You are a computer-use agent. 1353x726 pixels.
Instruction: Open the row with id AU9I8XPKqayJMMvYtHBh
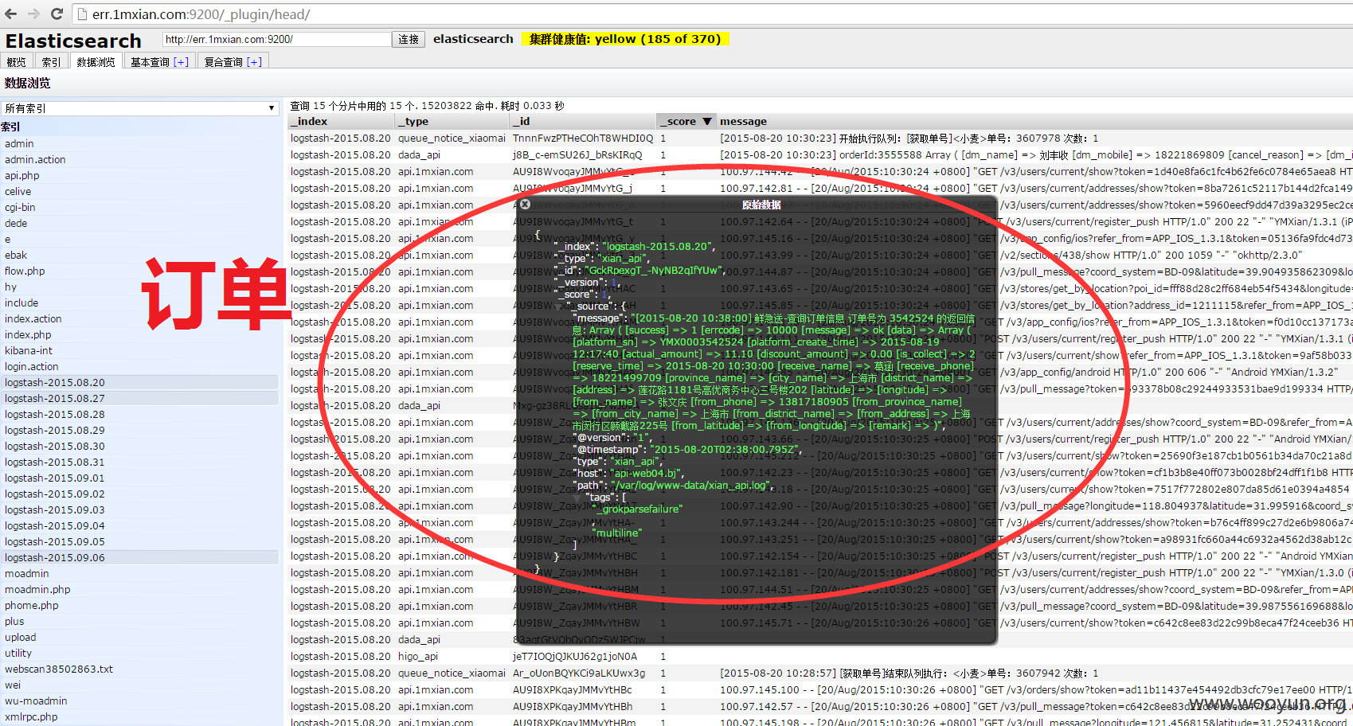(x=820, y=707)
